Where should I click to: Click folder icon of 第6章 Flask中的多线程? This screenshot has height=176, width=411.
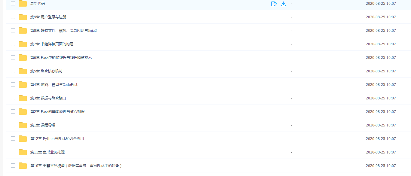click(23, 58)
